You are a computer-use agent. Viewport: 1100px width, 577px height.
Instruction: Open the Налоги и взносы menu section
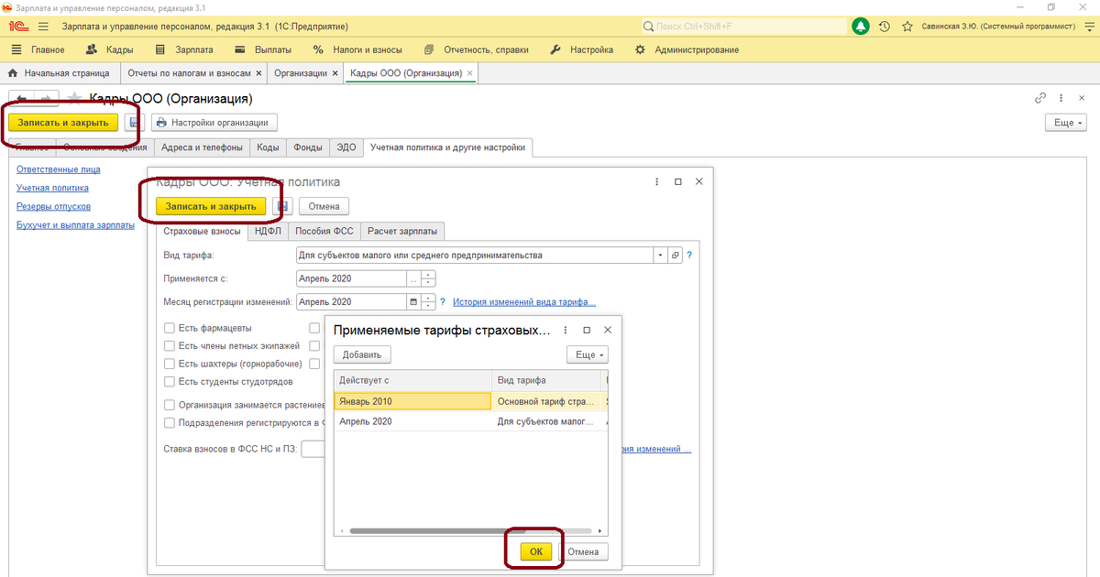point(359,49)
